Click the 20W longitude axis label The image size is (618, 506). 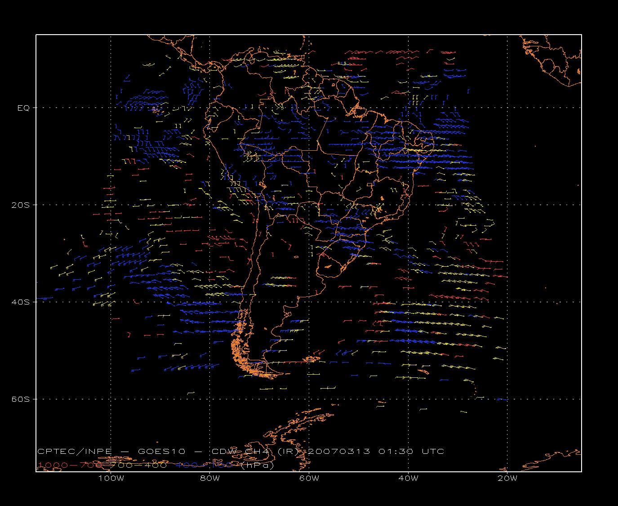pyautogui.click(x=507, y=478)
